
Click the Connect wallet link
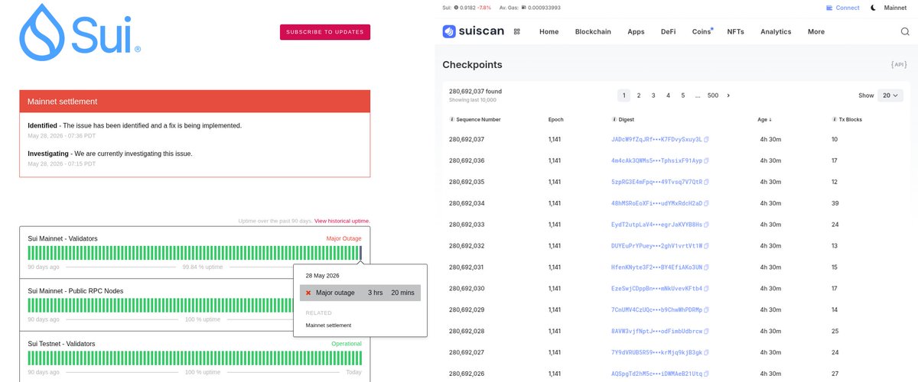click(x=848, y=8)
